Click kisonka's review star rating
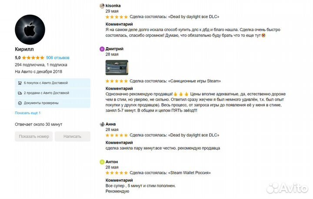This screenshot has height=199, width=313. click(117, 17)
